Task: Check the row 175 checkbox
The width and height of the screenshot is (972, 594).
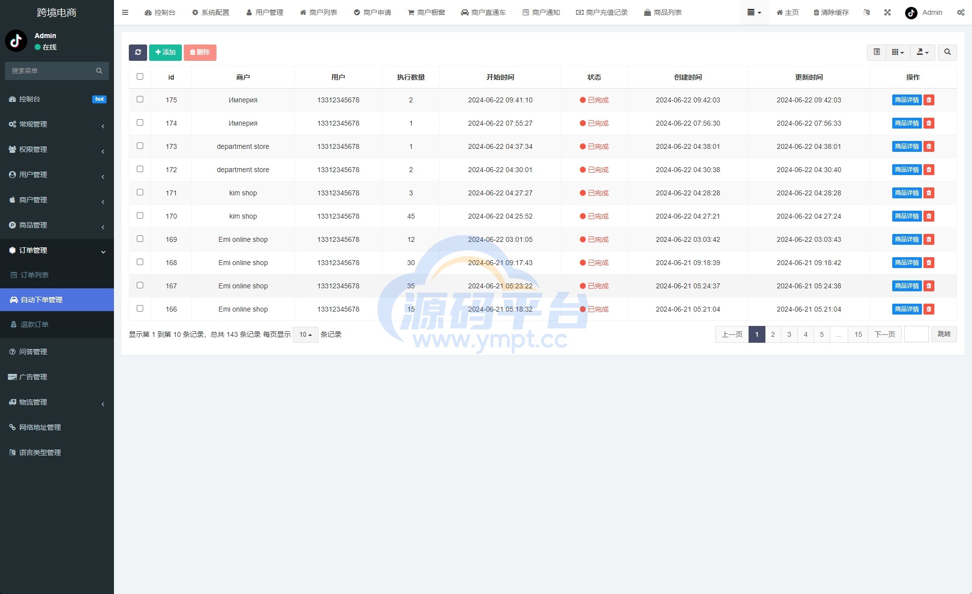Action: (x=140, y=99)
